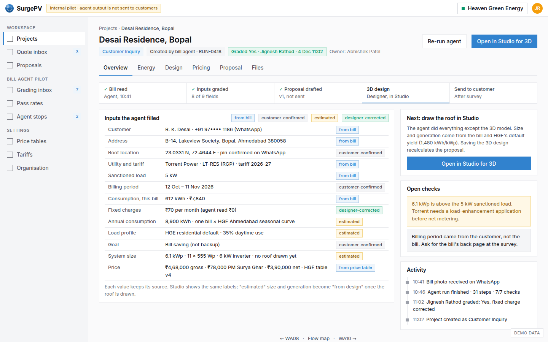Navigate to previous screen WA08
The width and height of the screenshot is (548, 342).
click(x=289, y=339)
